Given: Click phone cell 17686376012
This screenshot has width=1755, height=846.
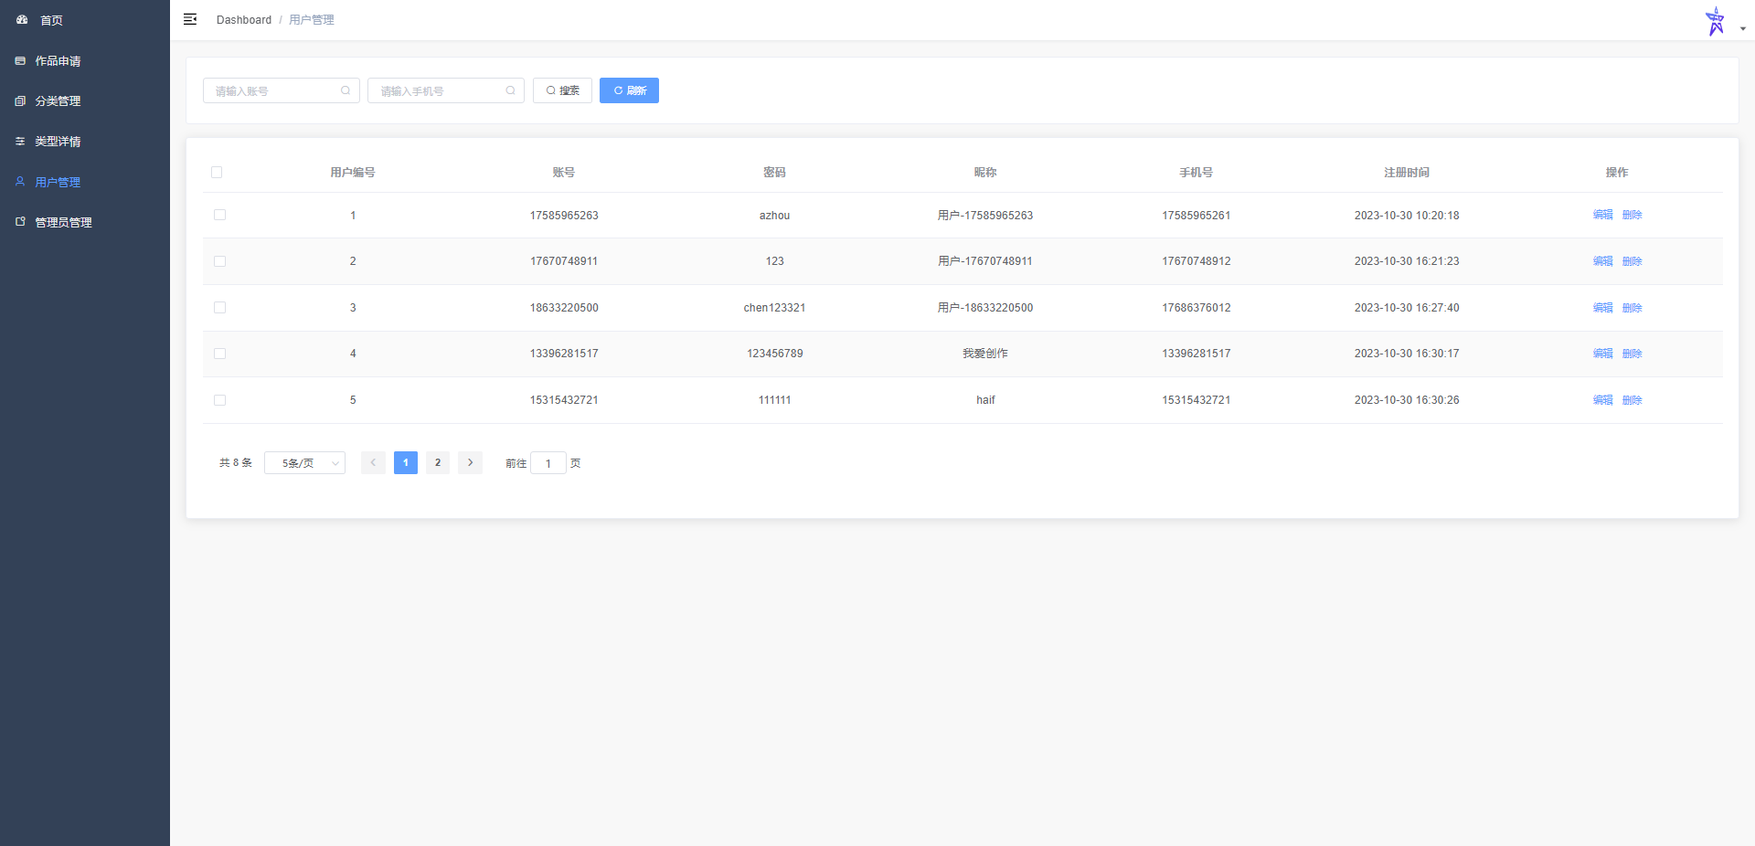Looking at the screenshot, I should point(1197,308).
